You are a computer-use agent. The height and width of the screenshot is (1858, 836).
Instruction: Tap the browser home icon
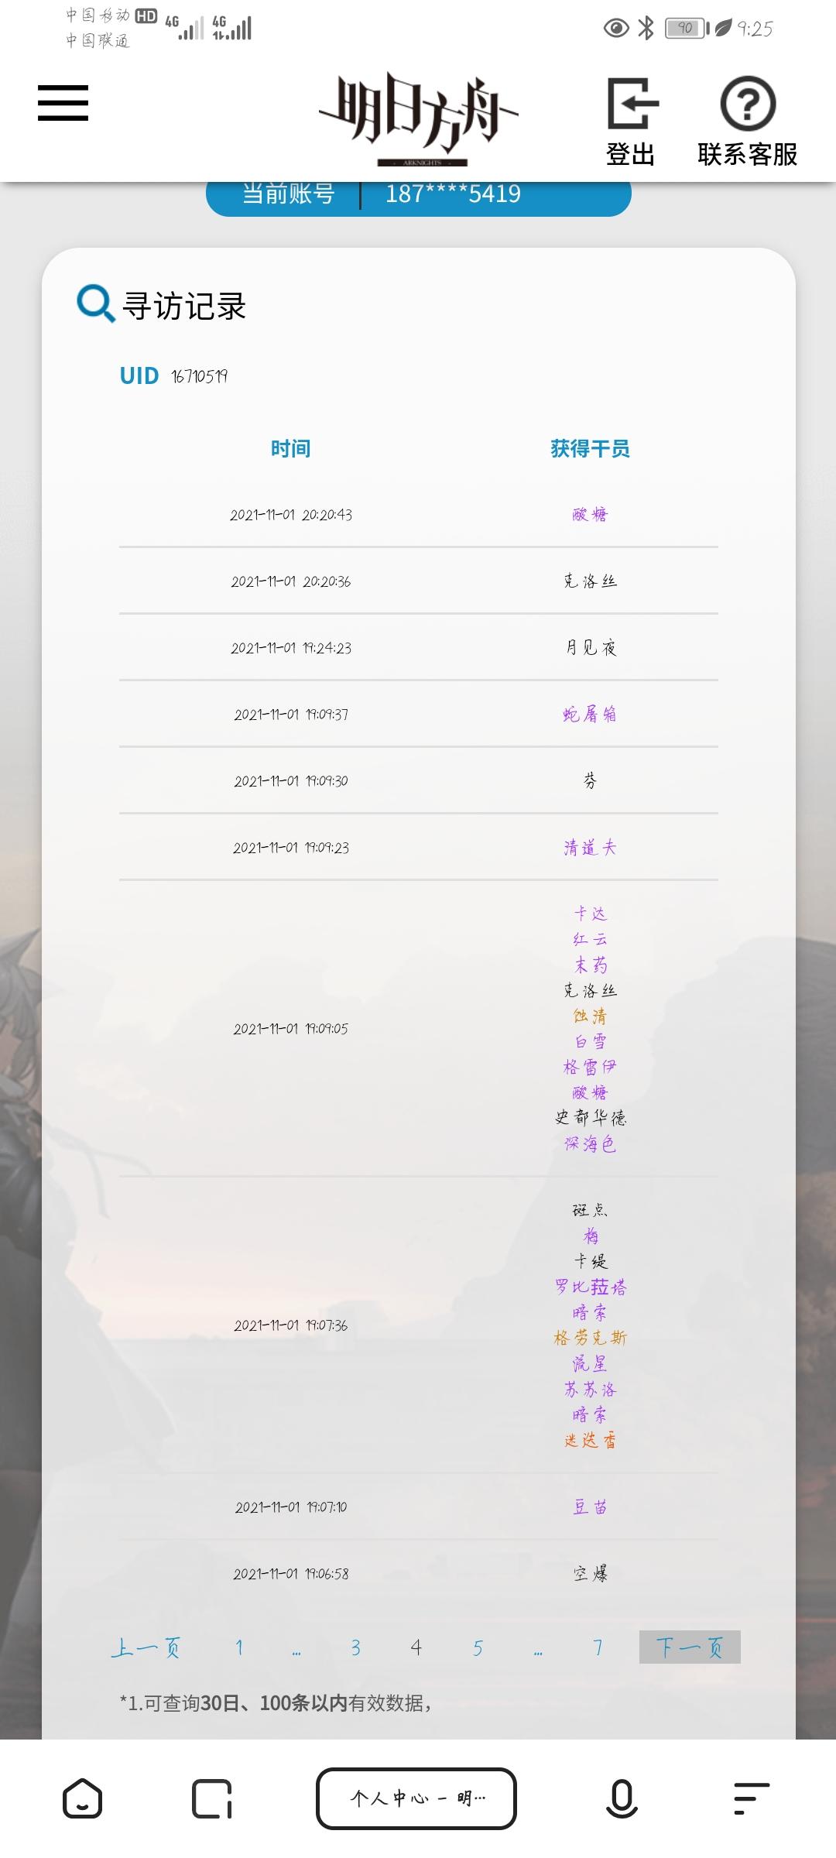[82, 1798]
